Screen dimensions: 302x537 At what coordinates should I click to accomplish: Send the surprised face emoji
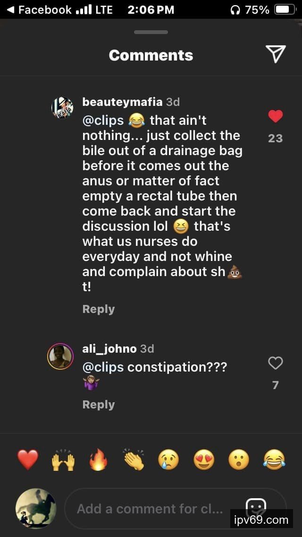[239, 459]
